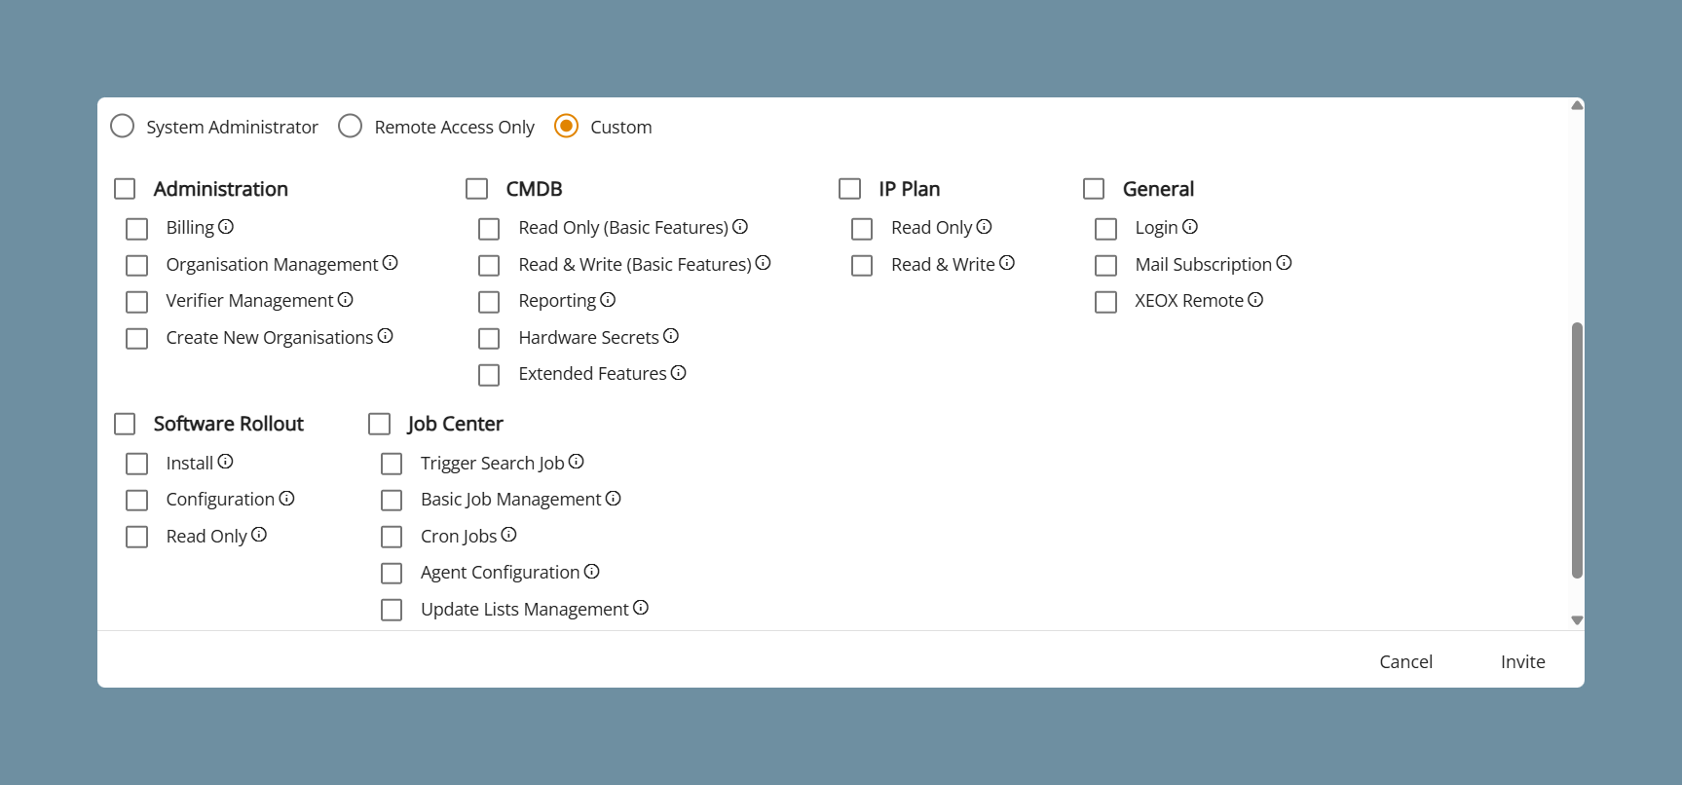Viewport: 1682px width, 785px height.
Task: Click info icon beside Update Lists Management
Action: 641,608
